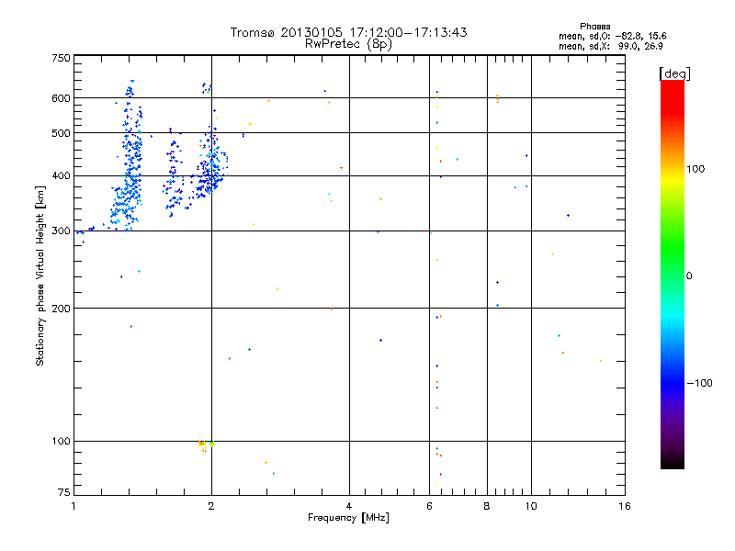Click the y-axis '750' tick label
This screenshot has height=551, width=735.
(61, 58)
